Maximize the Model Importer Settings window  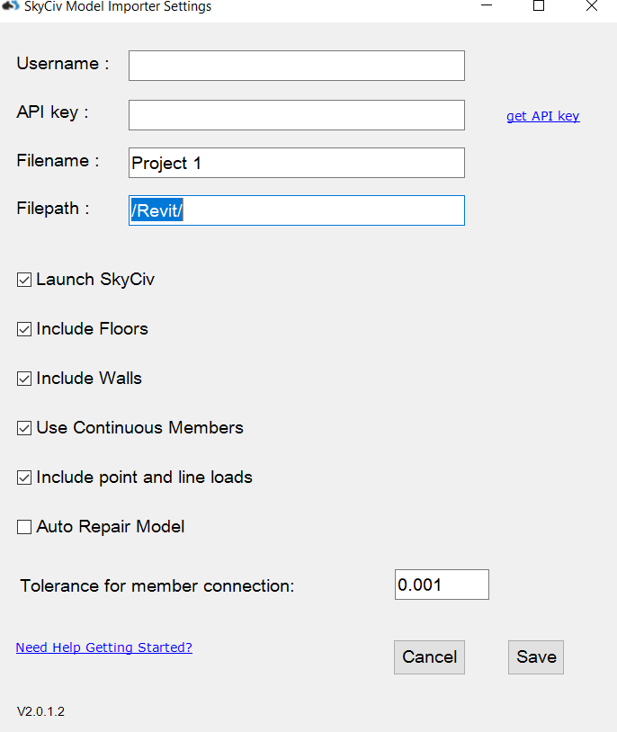pyautogui.click(x=539, y=6)
